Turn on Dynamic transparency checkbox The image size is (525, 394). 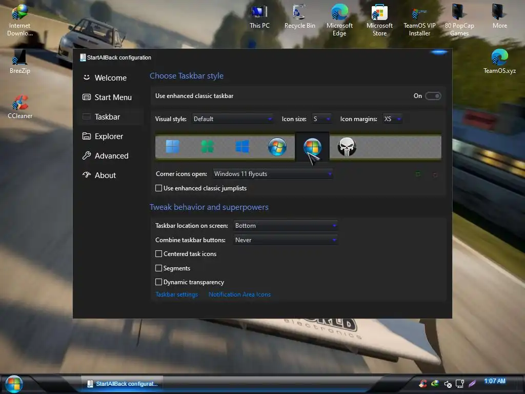(159, 282)
